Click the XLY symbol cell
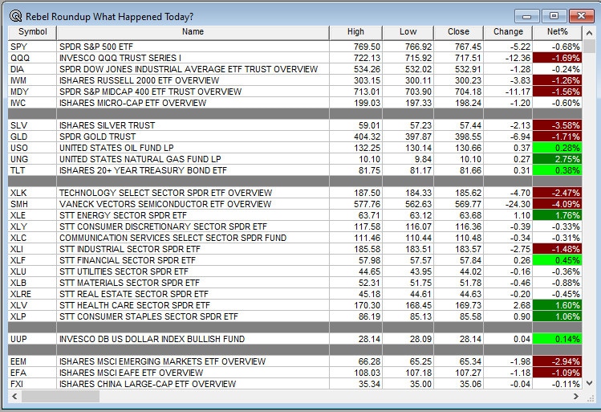 tap(32, 226)
